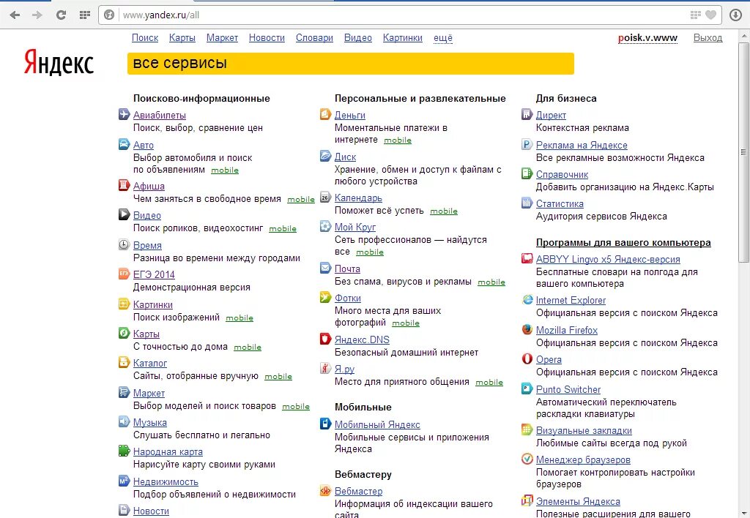750x518 pixels.
Task: Open the Статистика link
Action: pyautogui.click(x=560, y=203)
